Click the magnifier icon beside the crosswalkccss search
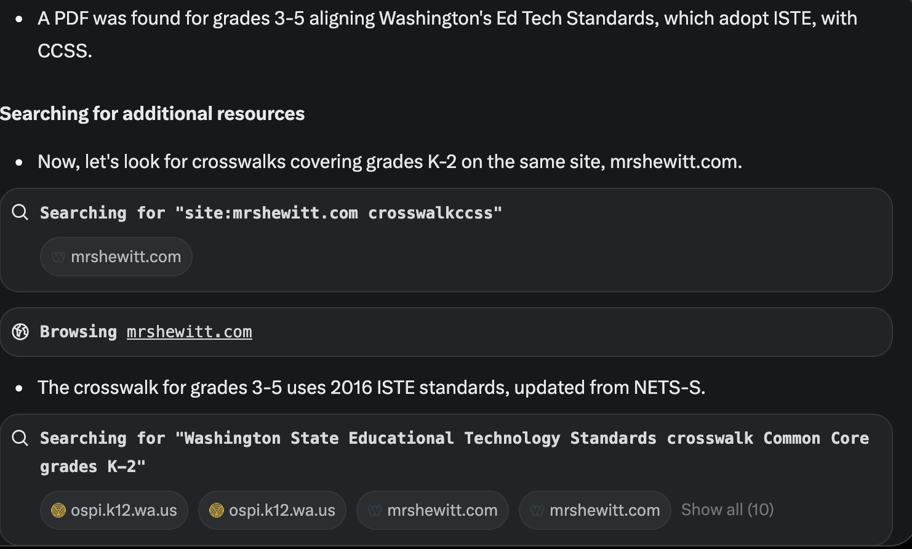 [20, 212]
